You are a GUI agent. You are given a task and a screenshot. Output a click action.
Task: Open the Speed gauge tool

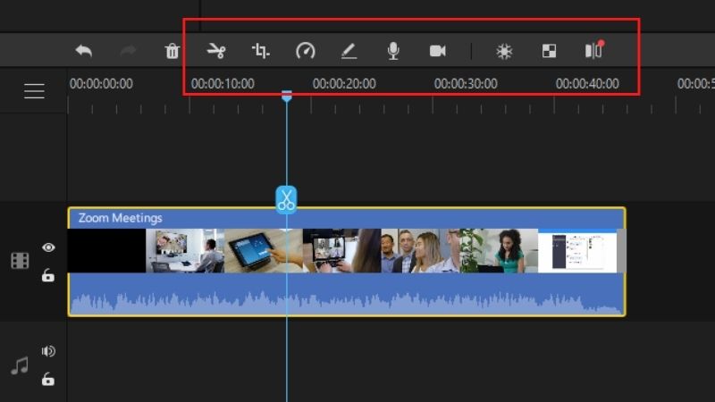coord(305,51)
